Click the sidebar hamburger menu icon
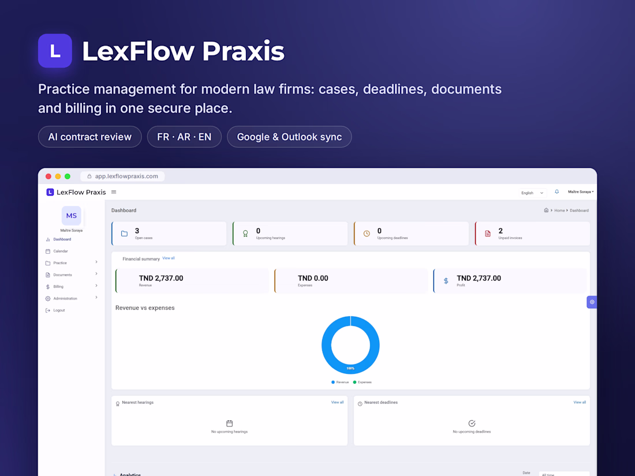This screenshot has height=476, width=635. click(x=114, y=192)
